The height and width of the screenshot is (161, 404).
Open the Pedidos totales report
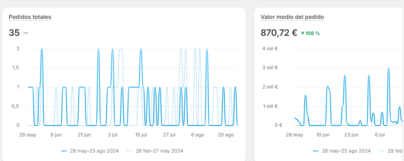coord(30,17)
